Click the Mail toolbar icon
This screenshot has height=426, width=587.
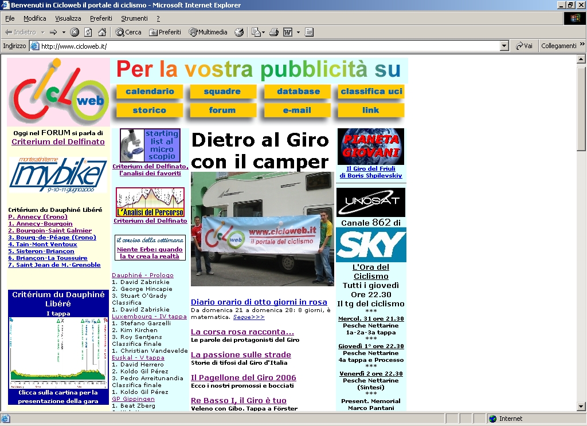256,32
